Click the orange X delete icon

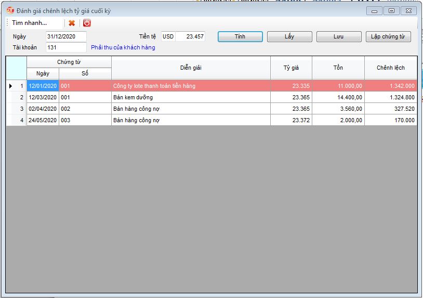(x=72, y=23)
